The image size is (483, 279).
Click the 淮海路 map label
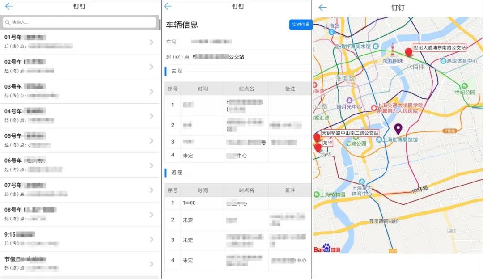(x=345, y=79)
